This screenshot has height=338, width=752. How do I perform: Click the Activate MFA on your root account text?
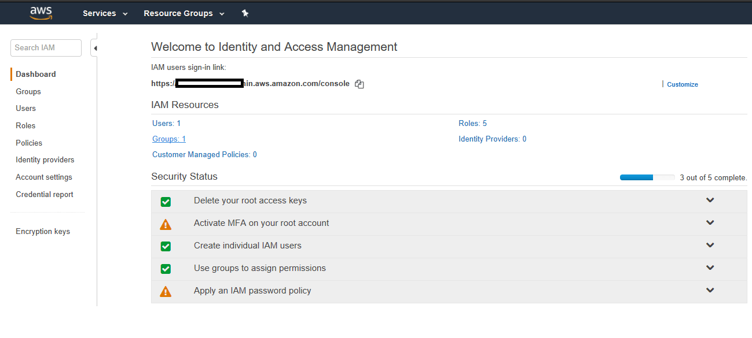tap(261, 223)
